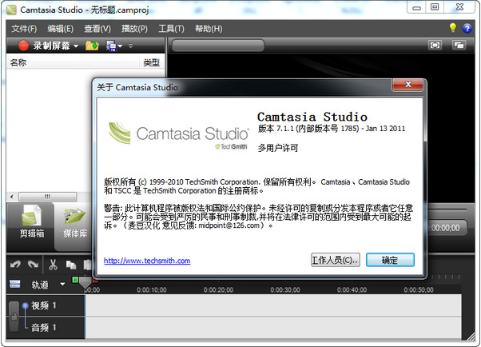Click the clip bin left scroll arrow
Image resolution: width=481 pixels, height=347 pixels.
pyautogui.click(x=12, y=197)
